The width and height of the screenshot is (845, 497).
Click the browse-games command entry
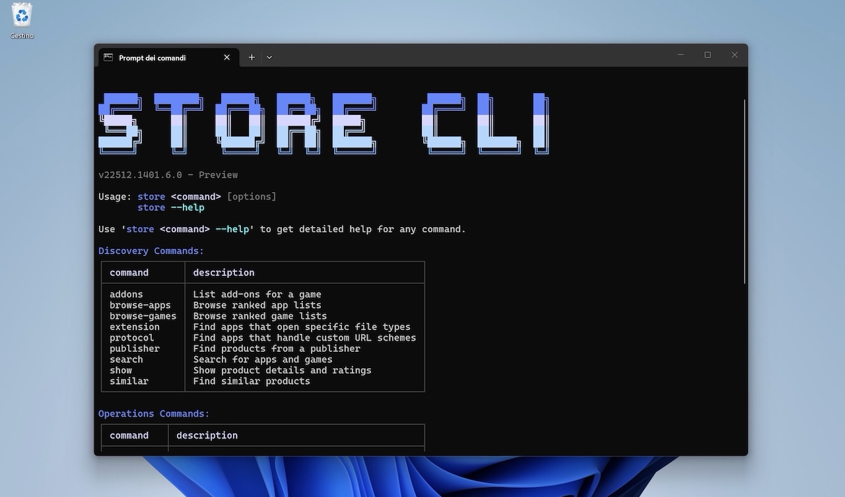143,316
